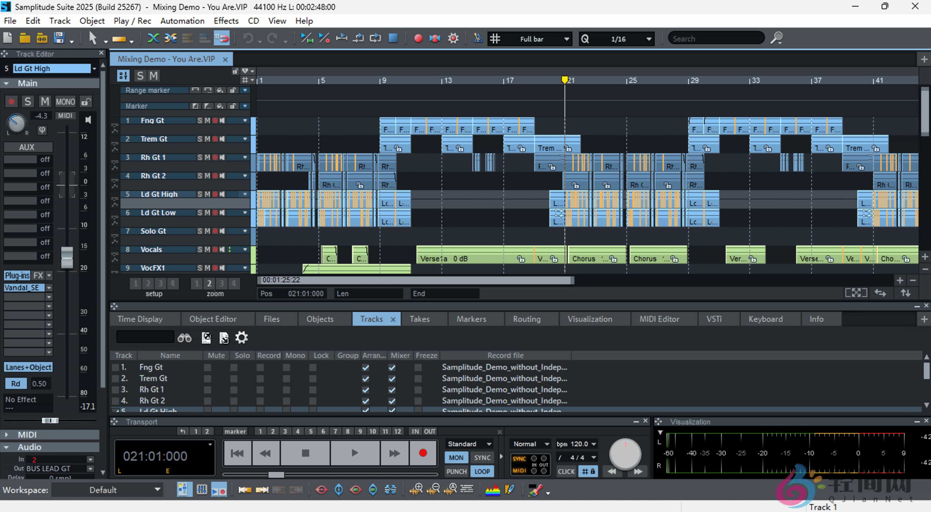
Task: Open the Track Manager settings gear icon
Action: [241, 338]
